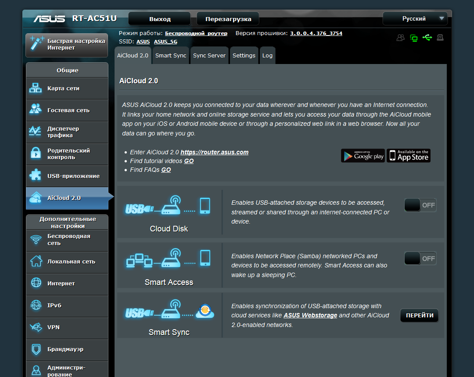Click GO link for FAQs
Viewport: 474px width, 377px height.
166,170
